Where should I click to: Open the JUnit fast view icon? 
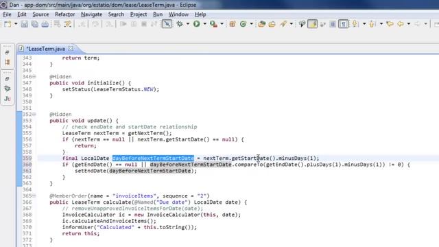[8, 99]
